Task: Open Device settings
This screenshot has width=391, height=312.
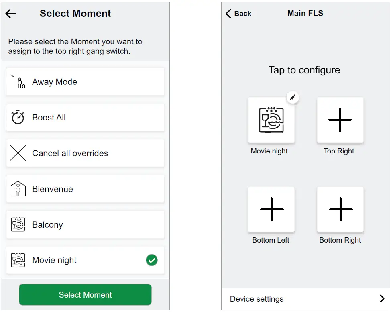Action: point(257,299)
